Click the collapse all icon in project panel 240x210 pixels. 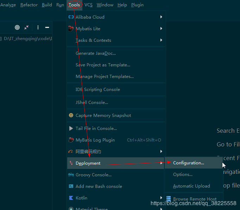26,27
